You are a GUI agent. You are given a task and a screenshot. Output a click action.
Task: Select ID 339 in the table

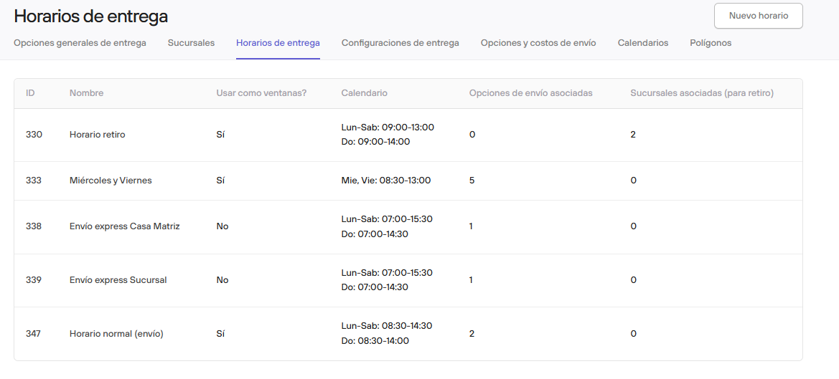(34, 279)
